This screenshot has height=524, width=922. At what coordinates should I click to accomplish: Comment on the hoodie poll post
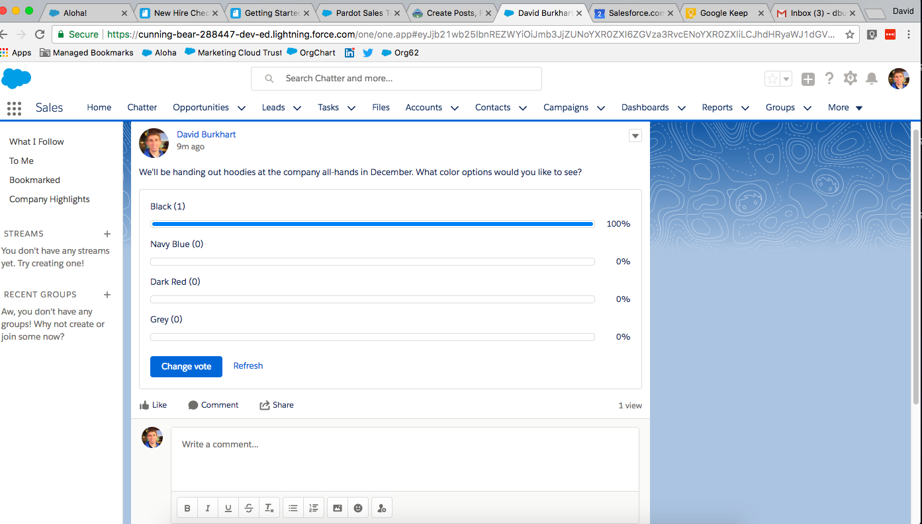[x=213, y=405]
